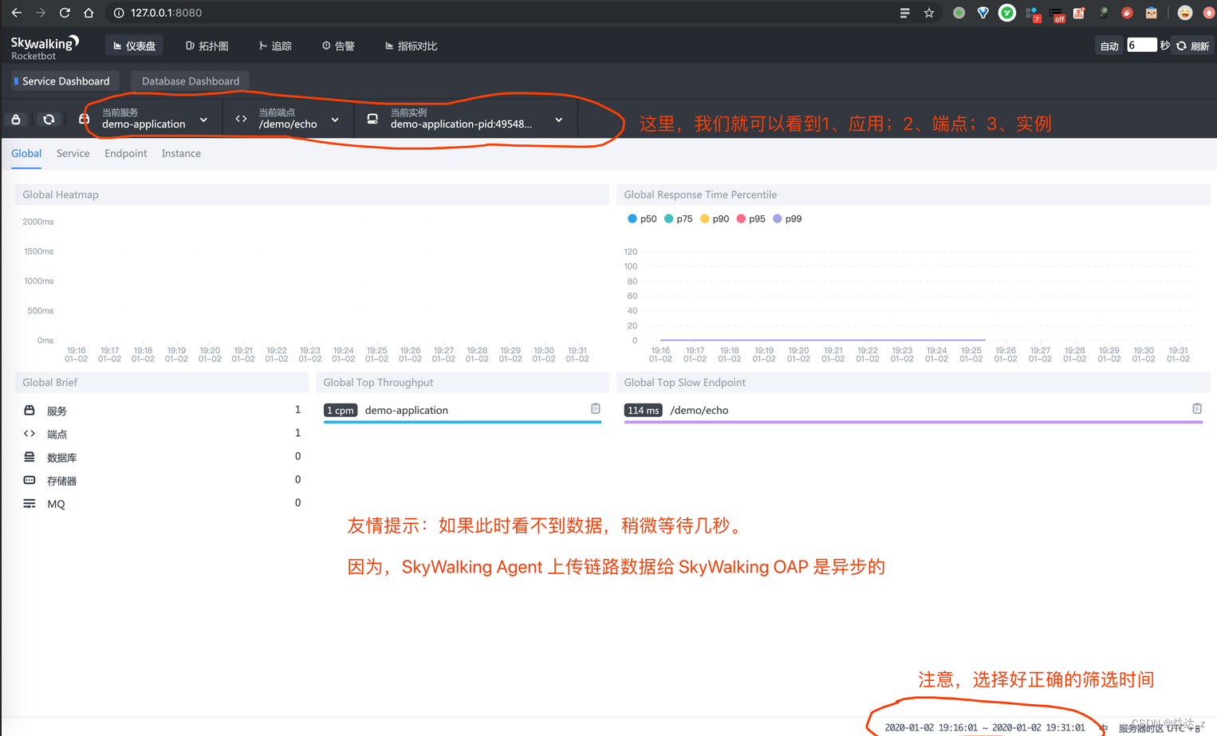
Task: Click the browser address bar URL
Action: click(x=166, y=13)
